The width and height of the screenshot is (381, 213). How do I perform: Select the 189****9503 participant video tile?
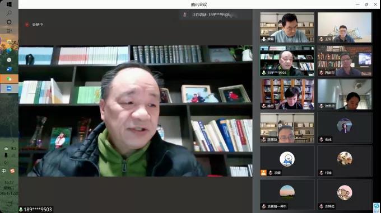pos(287,61)
